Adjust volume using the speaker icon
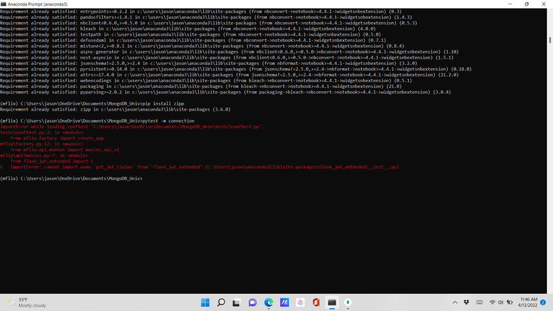Screen dimensions: 553x311 point(500,302)
